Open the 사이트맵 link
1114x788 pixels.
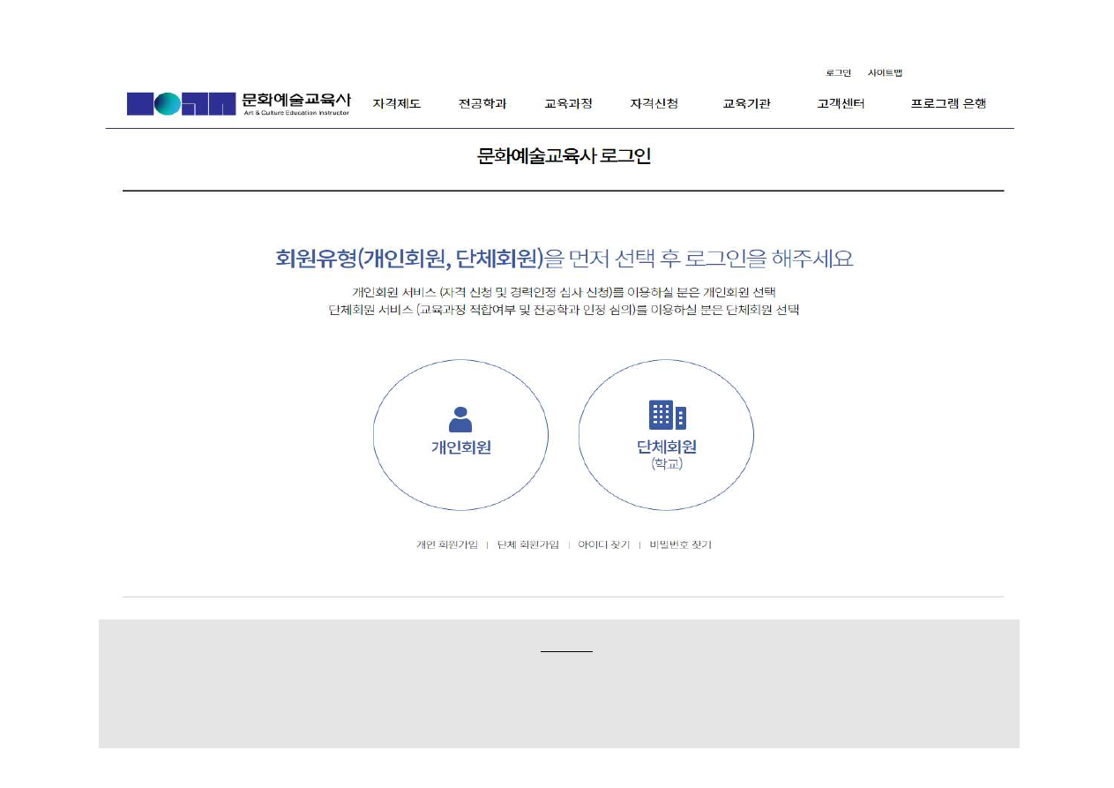click(x=885, y=73)
